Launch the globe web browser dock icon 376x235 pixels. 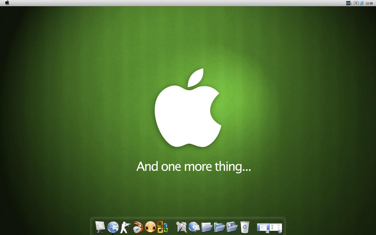[x=113, y=227]
